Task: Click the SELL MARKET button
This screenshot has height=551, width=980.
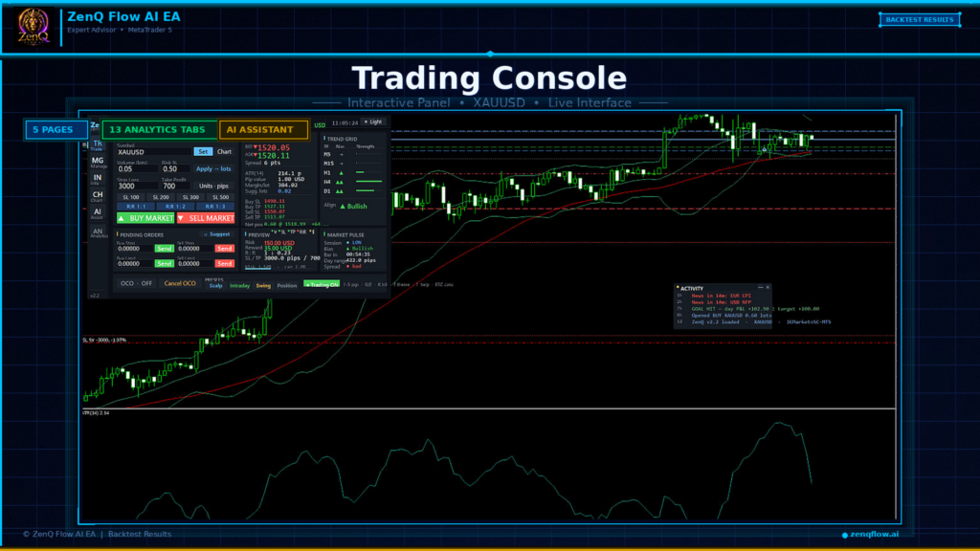Action: [x=206, y=218]
